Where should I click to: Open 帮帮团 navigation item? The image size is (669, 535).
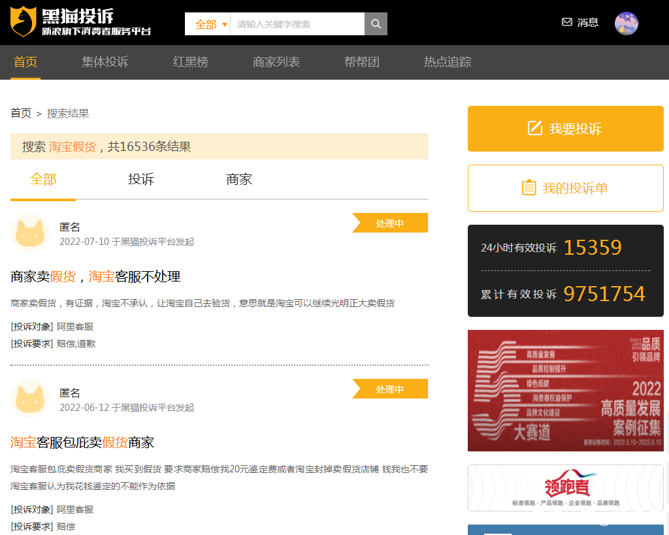(x=362, y=62)
